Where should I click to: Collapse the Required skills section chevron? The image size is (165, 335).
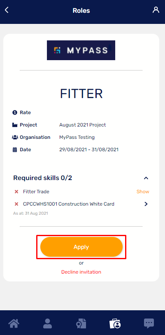coord(146,178)
